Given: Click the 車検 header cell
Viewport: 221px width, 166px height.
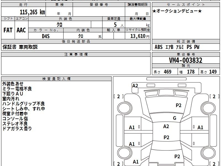Looking at the screenshot, I should click(x=59, y=5).
